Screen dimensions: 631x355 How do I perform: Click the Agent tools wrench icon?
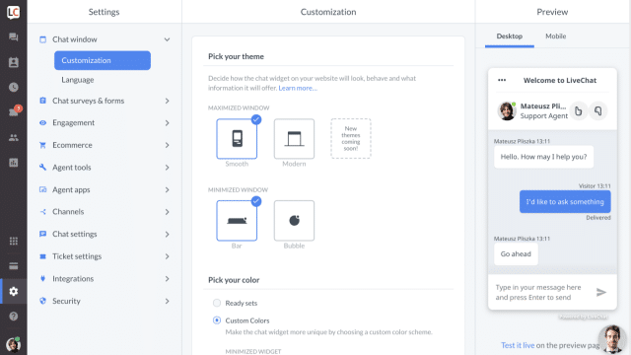coord(42,167)
